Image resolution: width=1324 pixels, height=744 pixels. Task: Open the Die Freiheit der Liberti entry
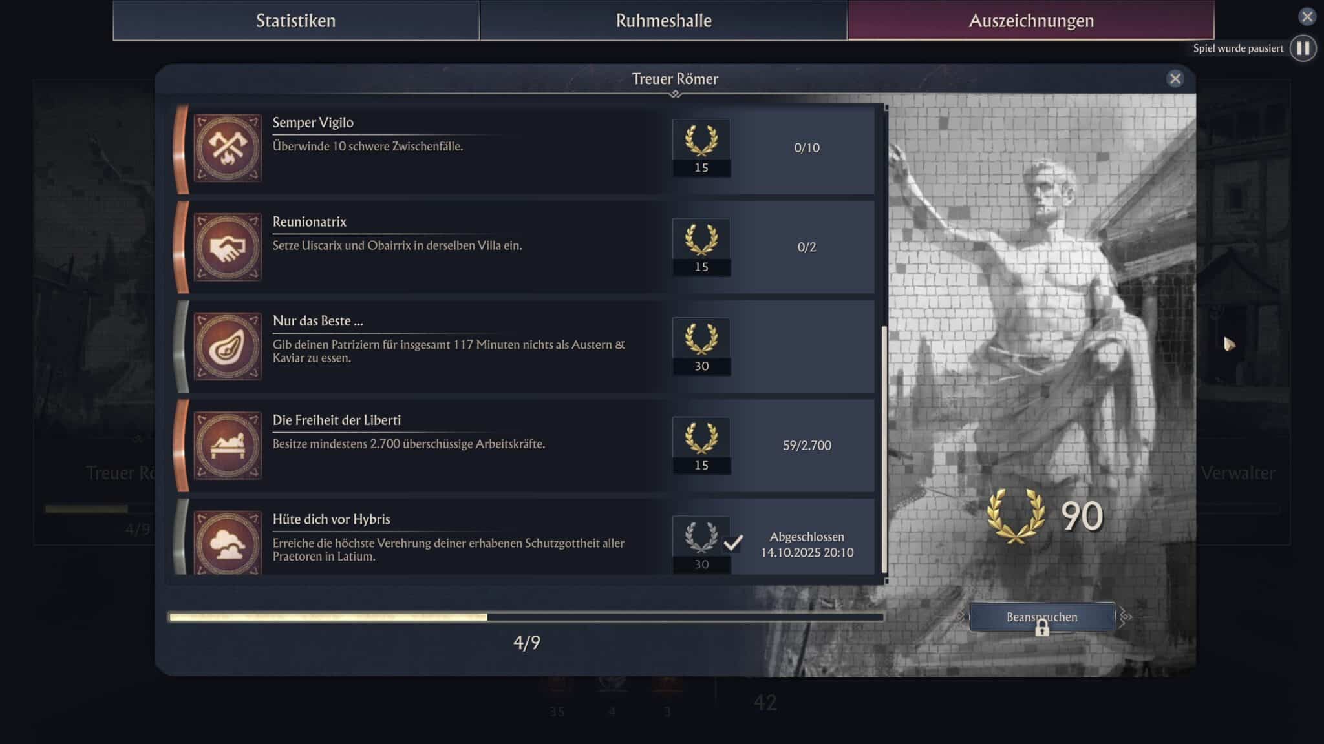pos(524,445)
